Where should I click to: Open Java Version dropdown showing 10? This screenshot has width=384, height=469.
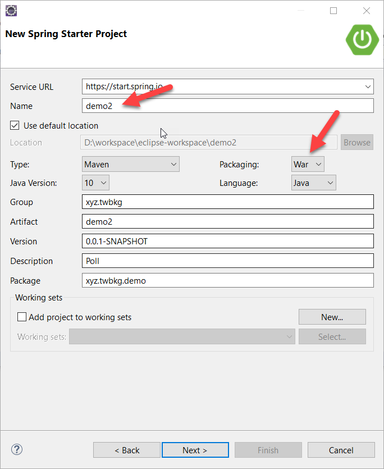[95, 183]
